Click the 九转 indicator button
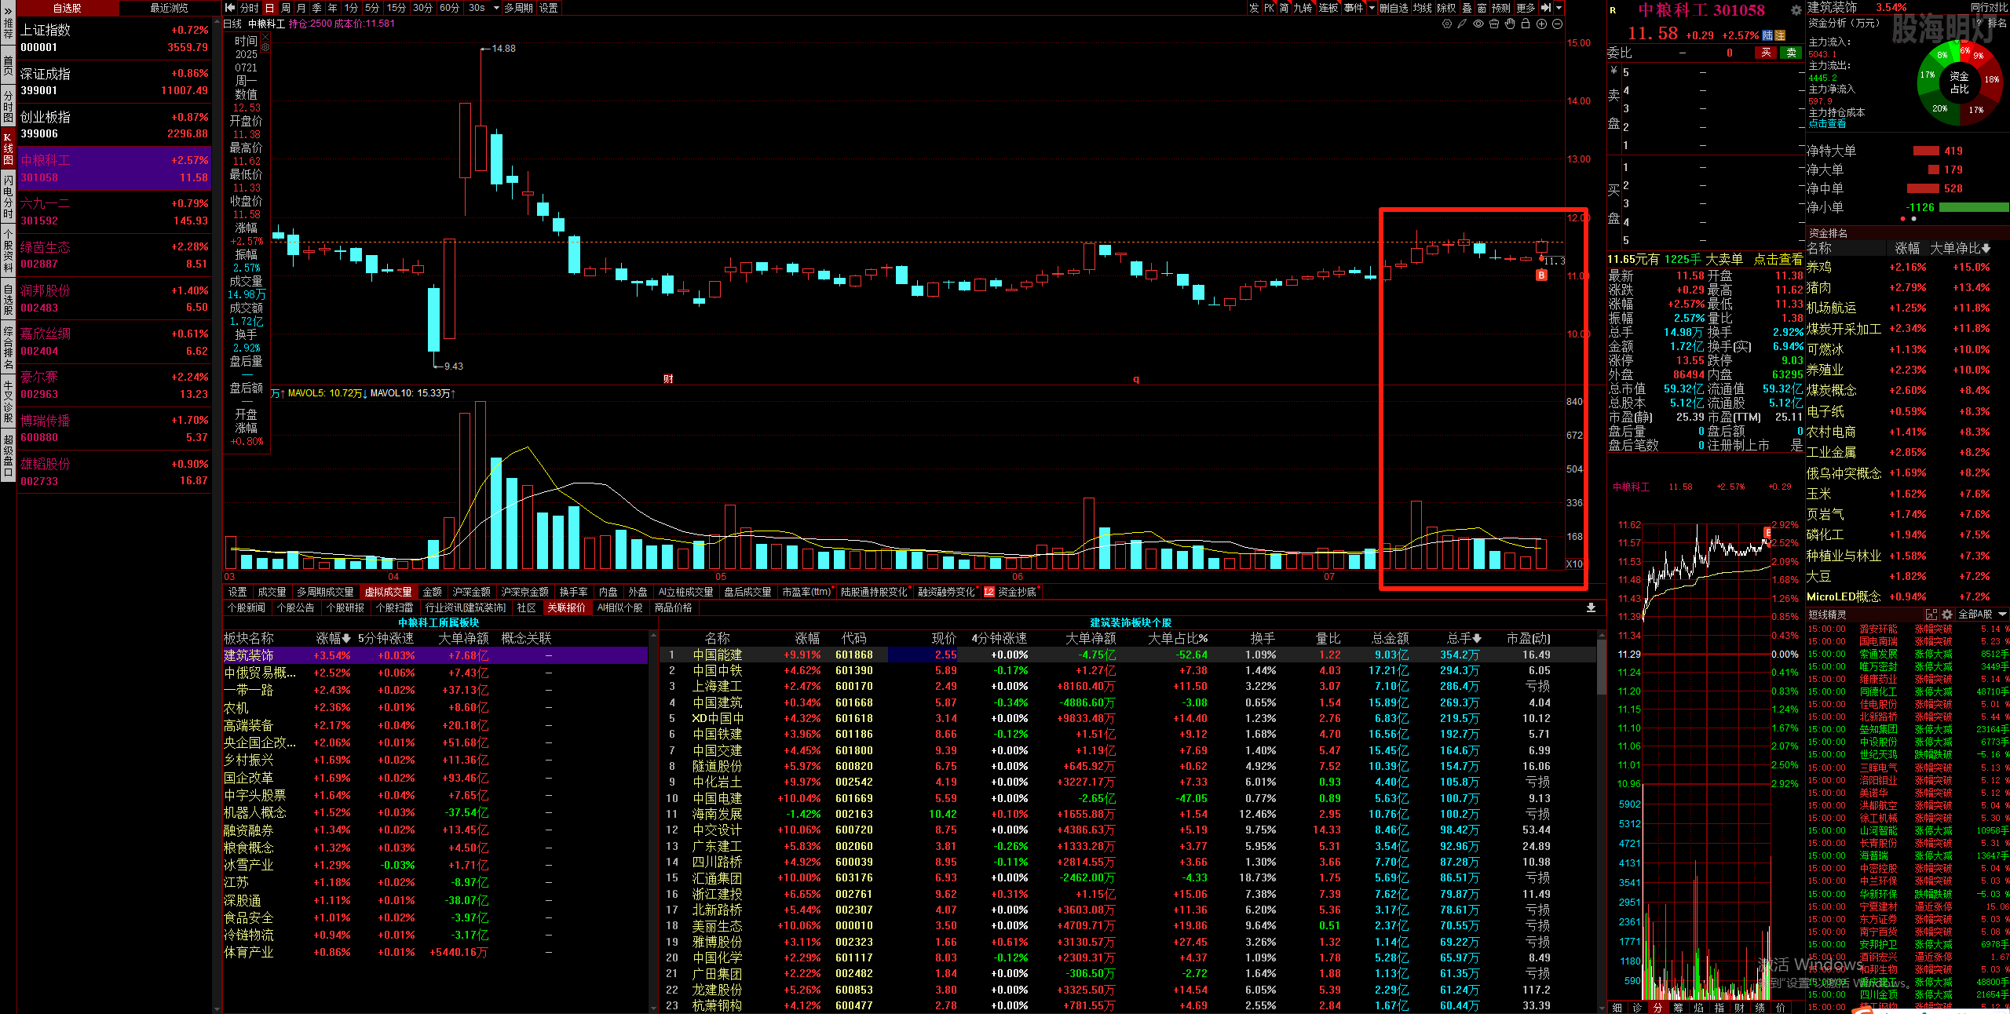2010x1014 pixels. click(x=1303, y=8)
